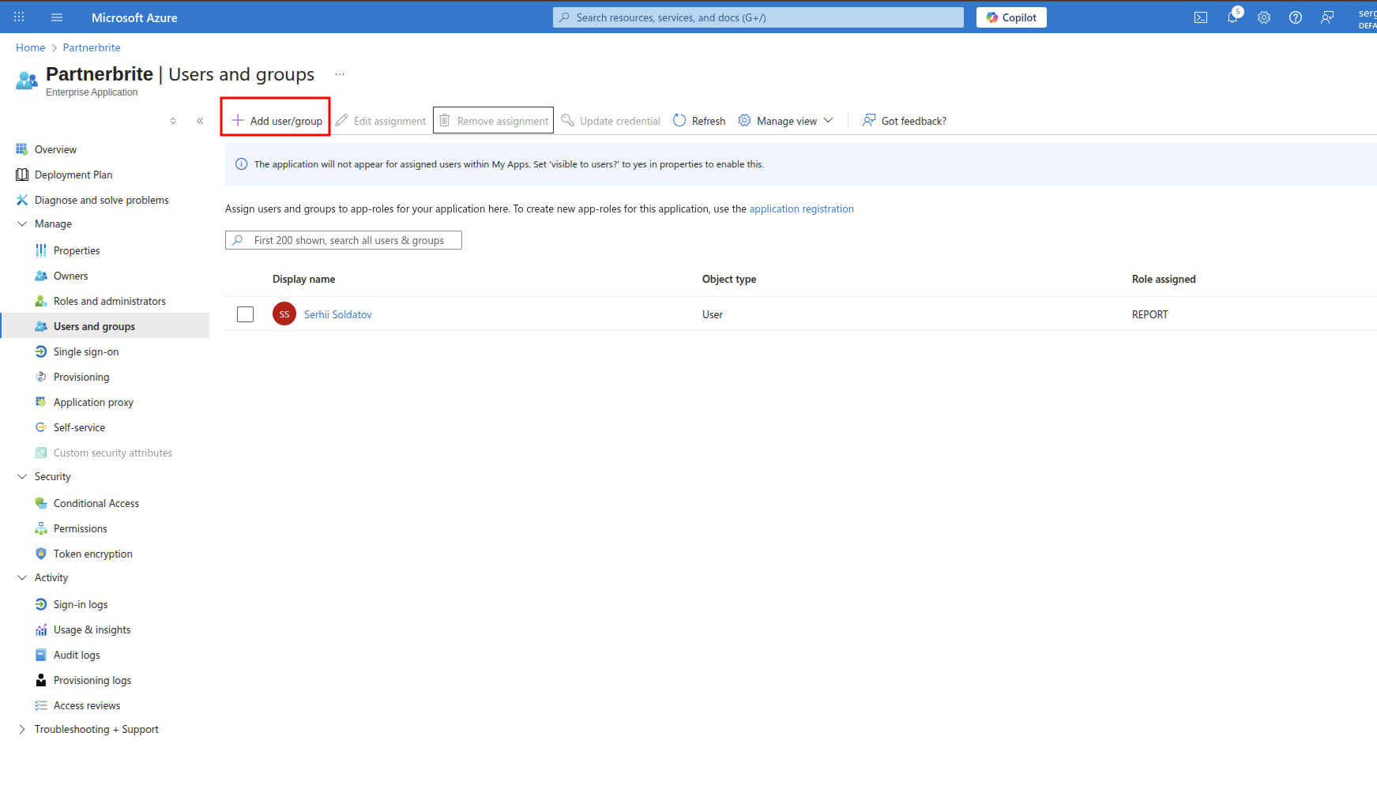The height and width of the screenshot is (789, 1377).
Task: Focus the global search resources box
Action: pos(758,17)
